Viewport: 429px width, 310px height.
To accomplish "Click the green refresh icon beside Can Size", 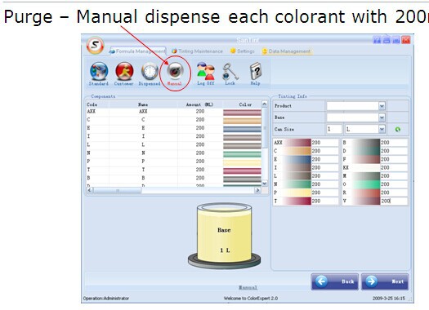I will 397,129.
